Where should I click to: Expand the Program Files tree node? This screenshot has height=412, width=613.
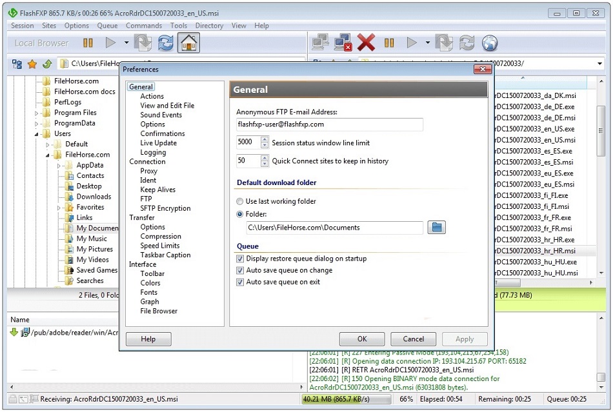click(37, 113)
